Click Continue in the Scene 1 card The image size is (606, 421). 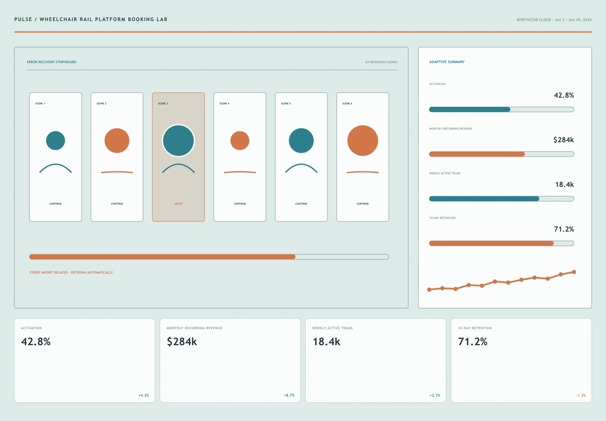point(56,204)
